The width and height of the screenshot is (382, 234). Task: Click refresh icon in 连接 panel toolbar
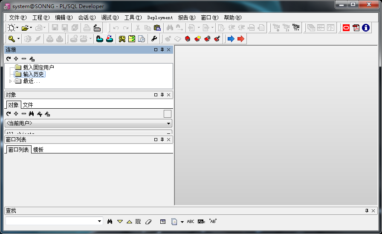click(9, 59)
